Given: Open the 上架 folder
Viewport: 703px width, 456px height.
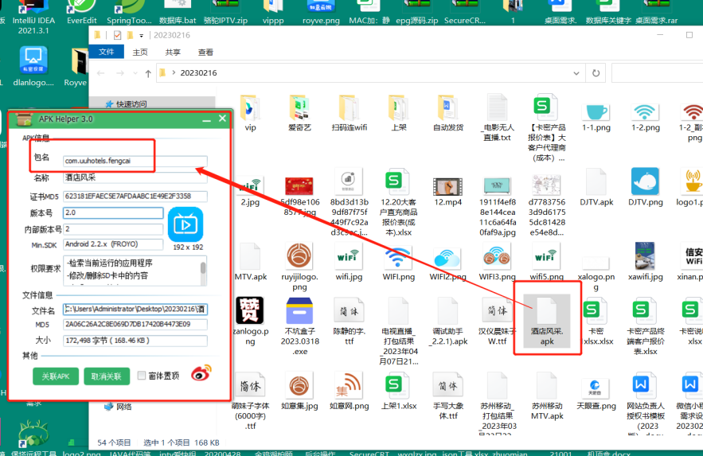Looking at the screenshot, I should tap(399, 114).
